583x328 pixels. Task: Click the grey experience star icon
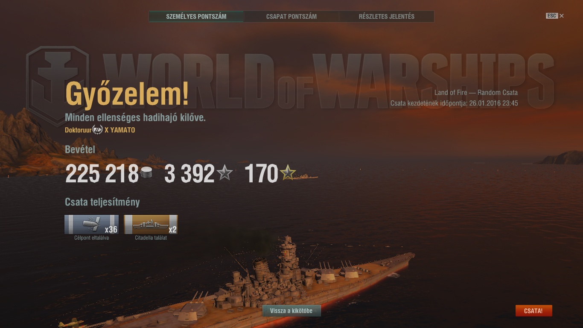(x=224, y=173)
